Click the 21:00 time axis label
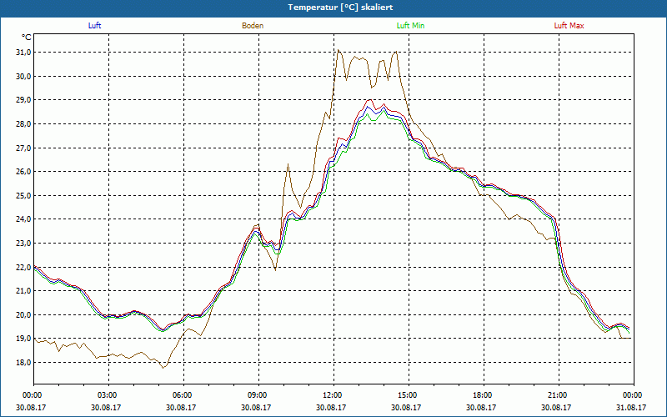Image resolution: width=667 pixels, height=417 pixels. [556, 395]
